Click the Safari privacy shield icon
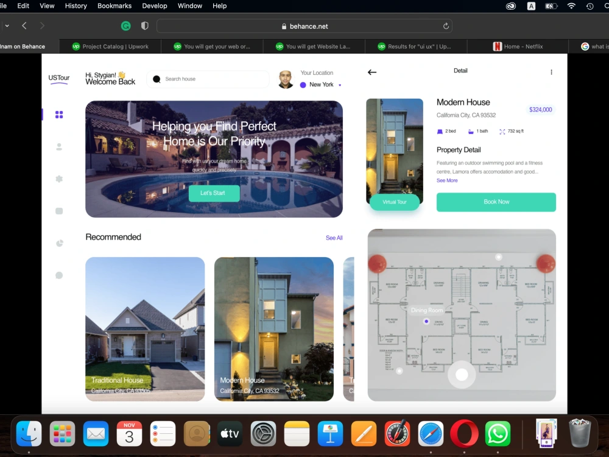Viewport: 609px width, 457px height. point(144,26)
